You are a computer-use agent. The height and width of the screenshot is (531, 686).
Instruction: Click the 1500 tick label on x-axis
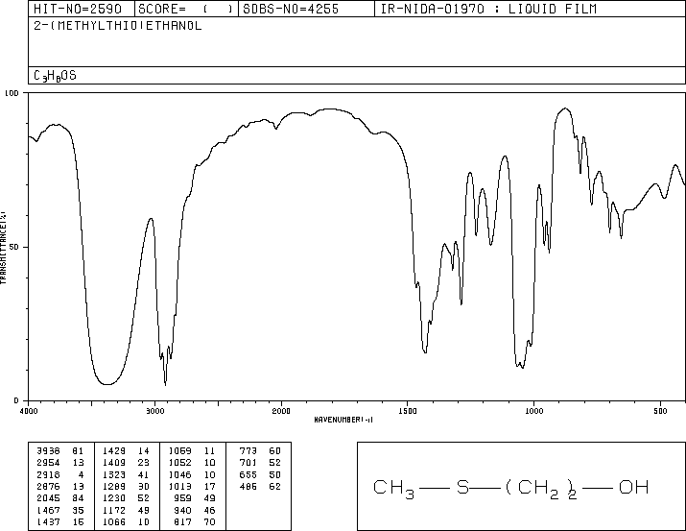coord(408,411)
